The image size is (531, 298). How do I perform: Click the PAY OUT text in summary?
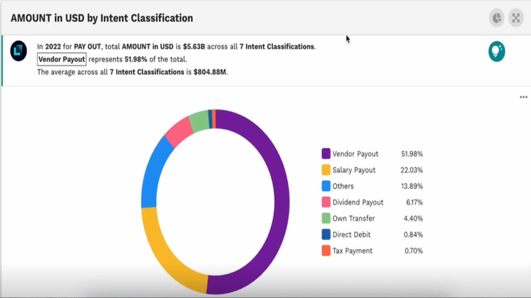click(x=88, y=47)
